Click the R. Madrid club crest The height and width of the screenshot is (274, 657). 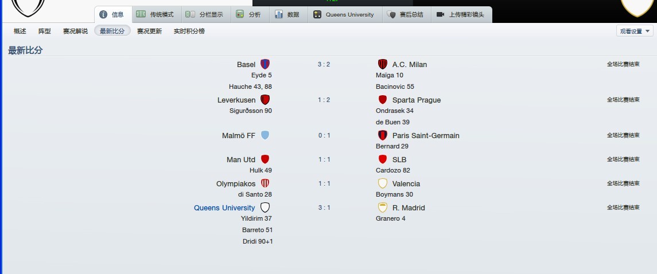click(383, 208)
